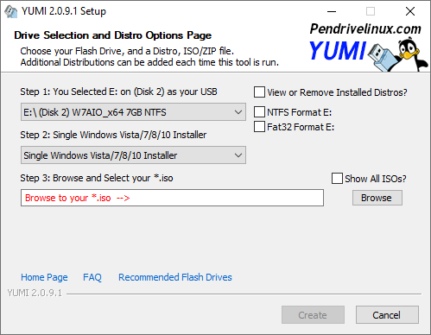431x335 pixels.
Task: Open the FAQ link
Action: [x=92, y=277]
